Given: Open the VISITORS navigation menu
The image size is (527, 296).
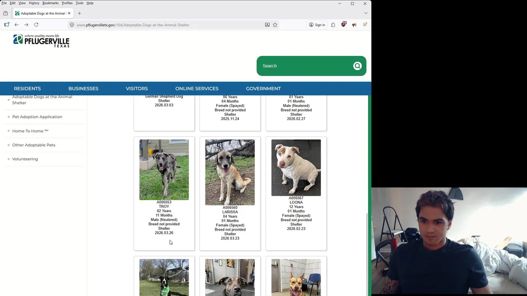Looking at the screenshot, I should pos(137,88).
